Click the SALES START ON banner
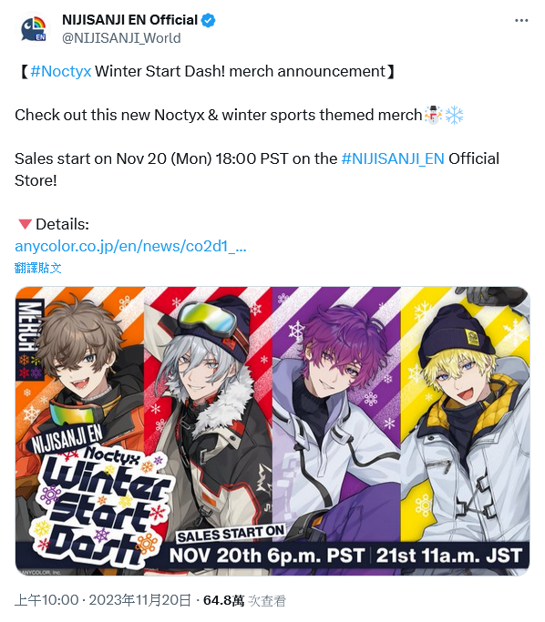 (231, 535)
